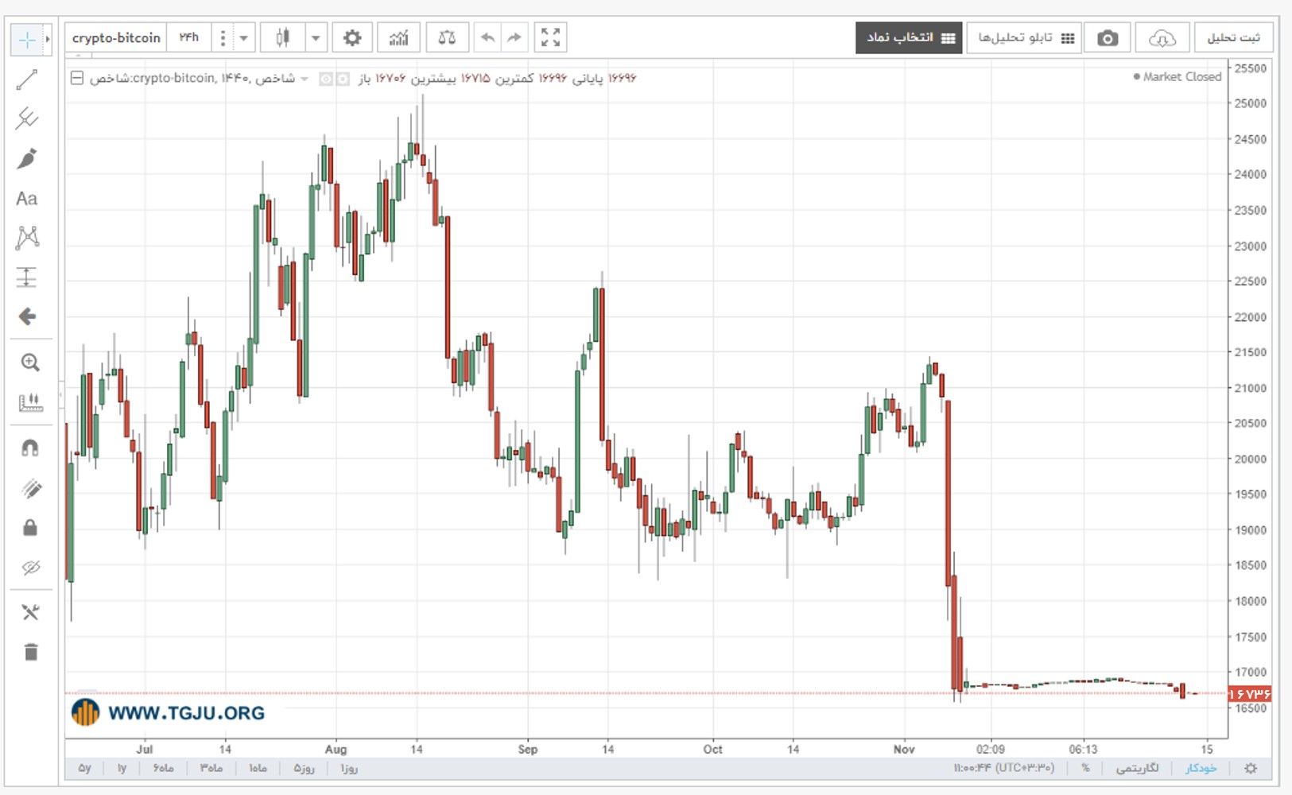1292x795 pixels.
Task: Select the price range prediction tool
Action: point(27,277)
